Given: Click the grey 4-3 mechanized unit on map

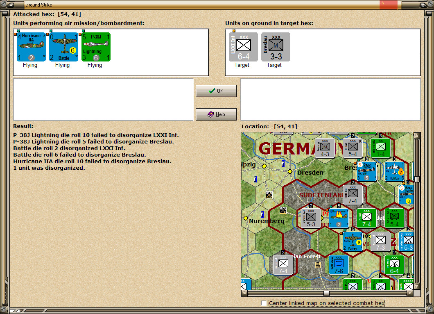Looking at the screenshot, I should tap(325, 148).
